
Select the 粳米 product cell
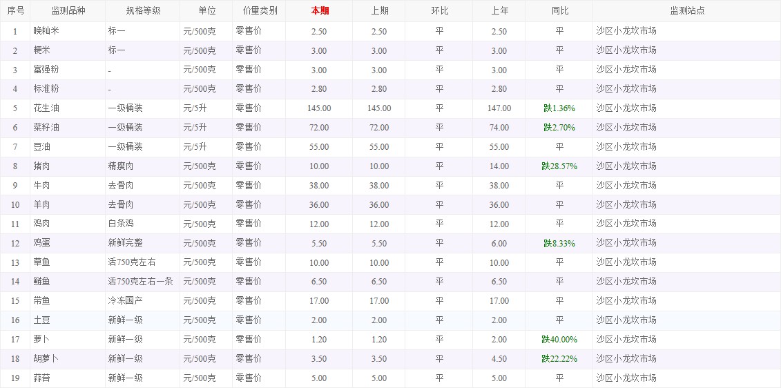tap(68, 51)
